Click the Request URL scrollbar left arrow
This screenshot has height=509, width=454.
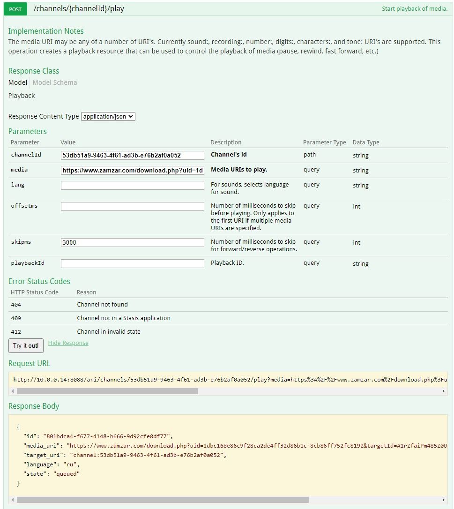pos(13,391)
